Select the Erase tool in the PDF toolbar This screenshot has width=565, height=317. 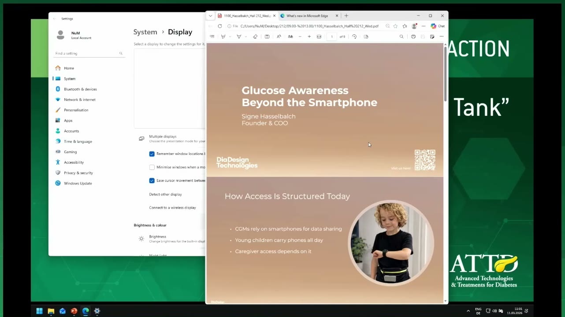pyautogui.click(x=255, y=37)
